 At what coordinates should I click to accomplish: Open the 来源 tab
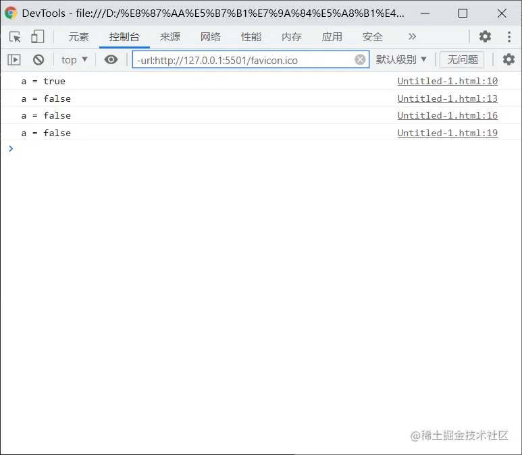(170, 36)
